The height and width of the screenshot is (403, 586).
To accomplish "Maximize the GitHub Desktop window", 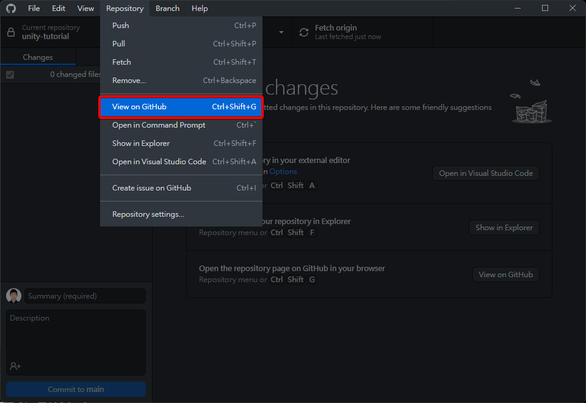I will tap(545, 8).
